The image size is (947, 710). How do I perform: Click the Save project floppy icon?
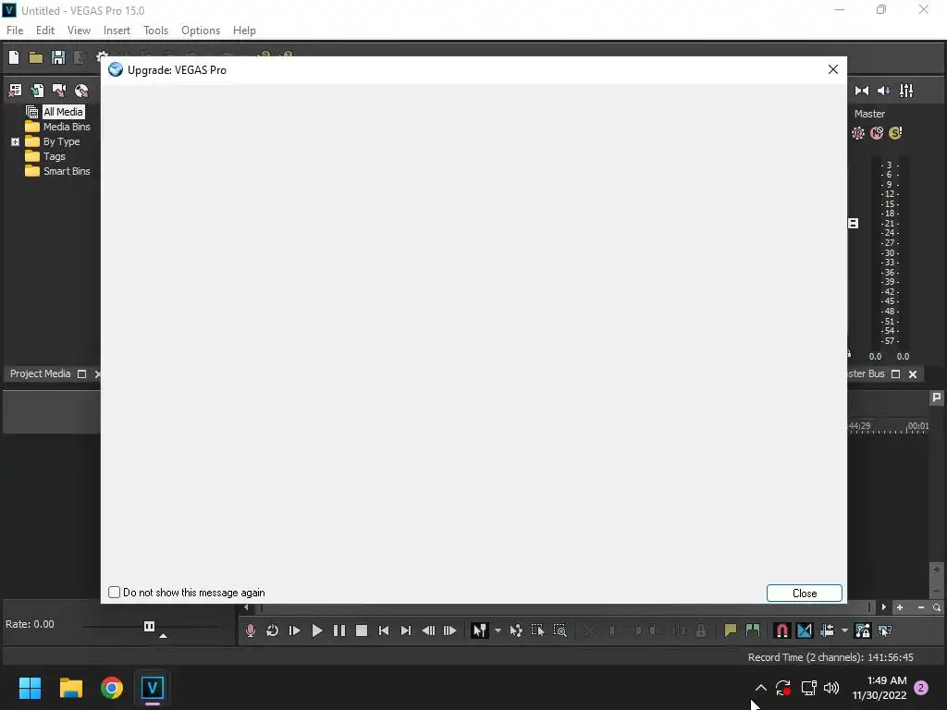(x=58, y=57)
